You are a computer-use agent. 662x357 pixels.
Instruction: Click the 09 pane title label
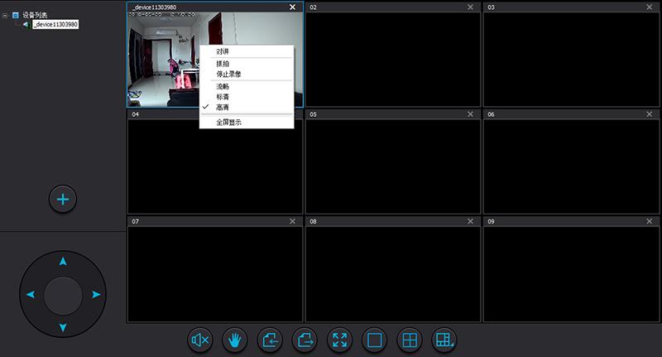pyautogui.click(x=491, y=221)
